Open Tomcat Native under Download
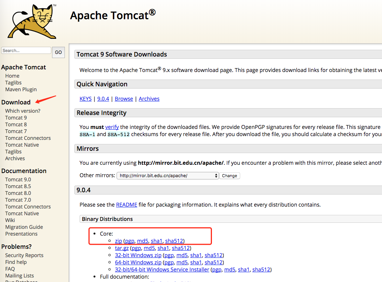This screenshot has width=382, height=282. pos(22,145)
